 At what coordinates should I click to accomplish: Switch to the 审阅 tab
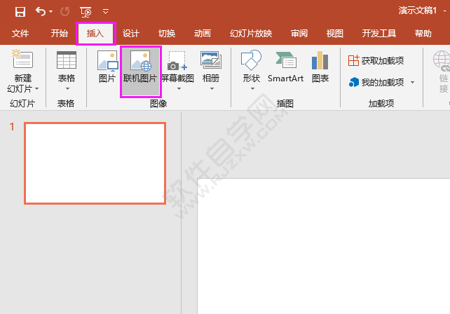click(299, 34)
